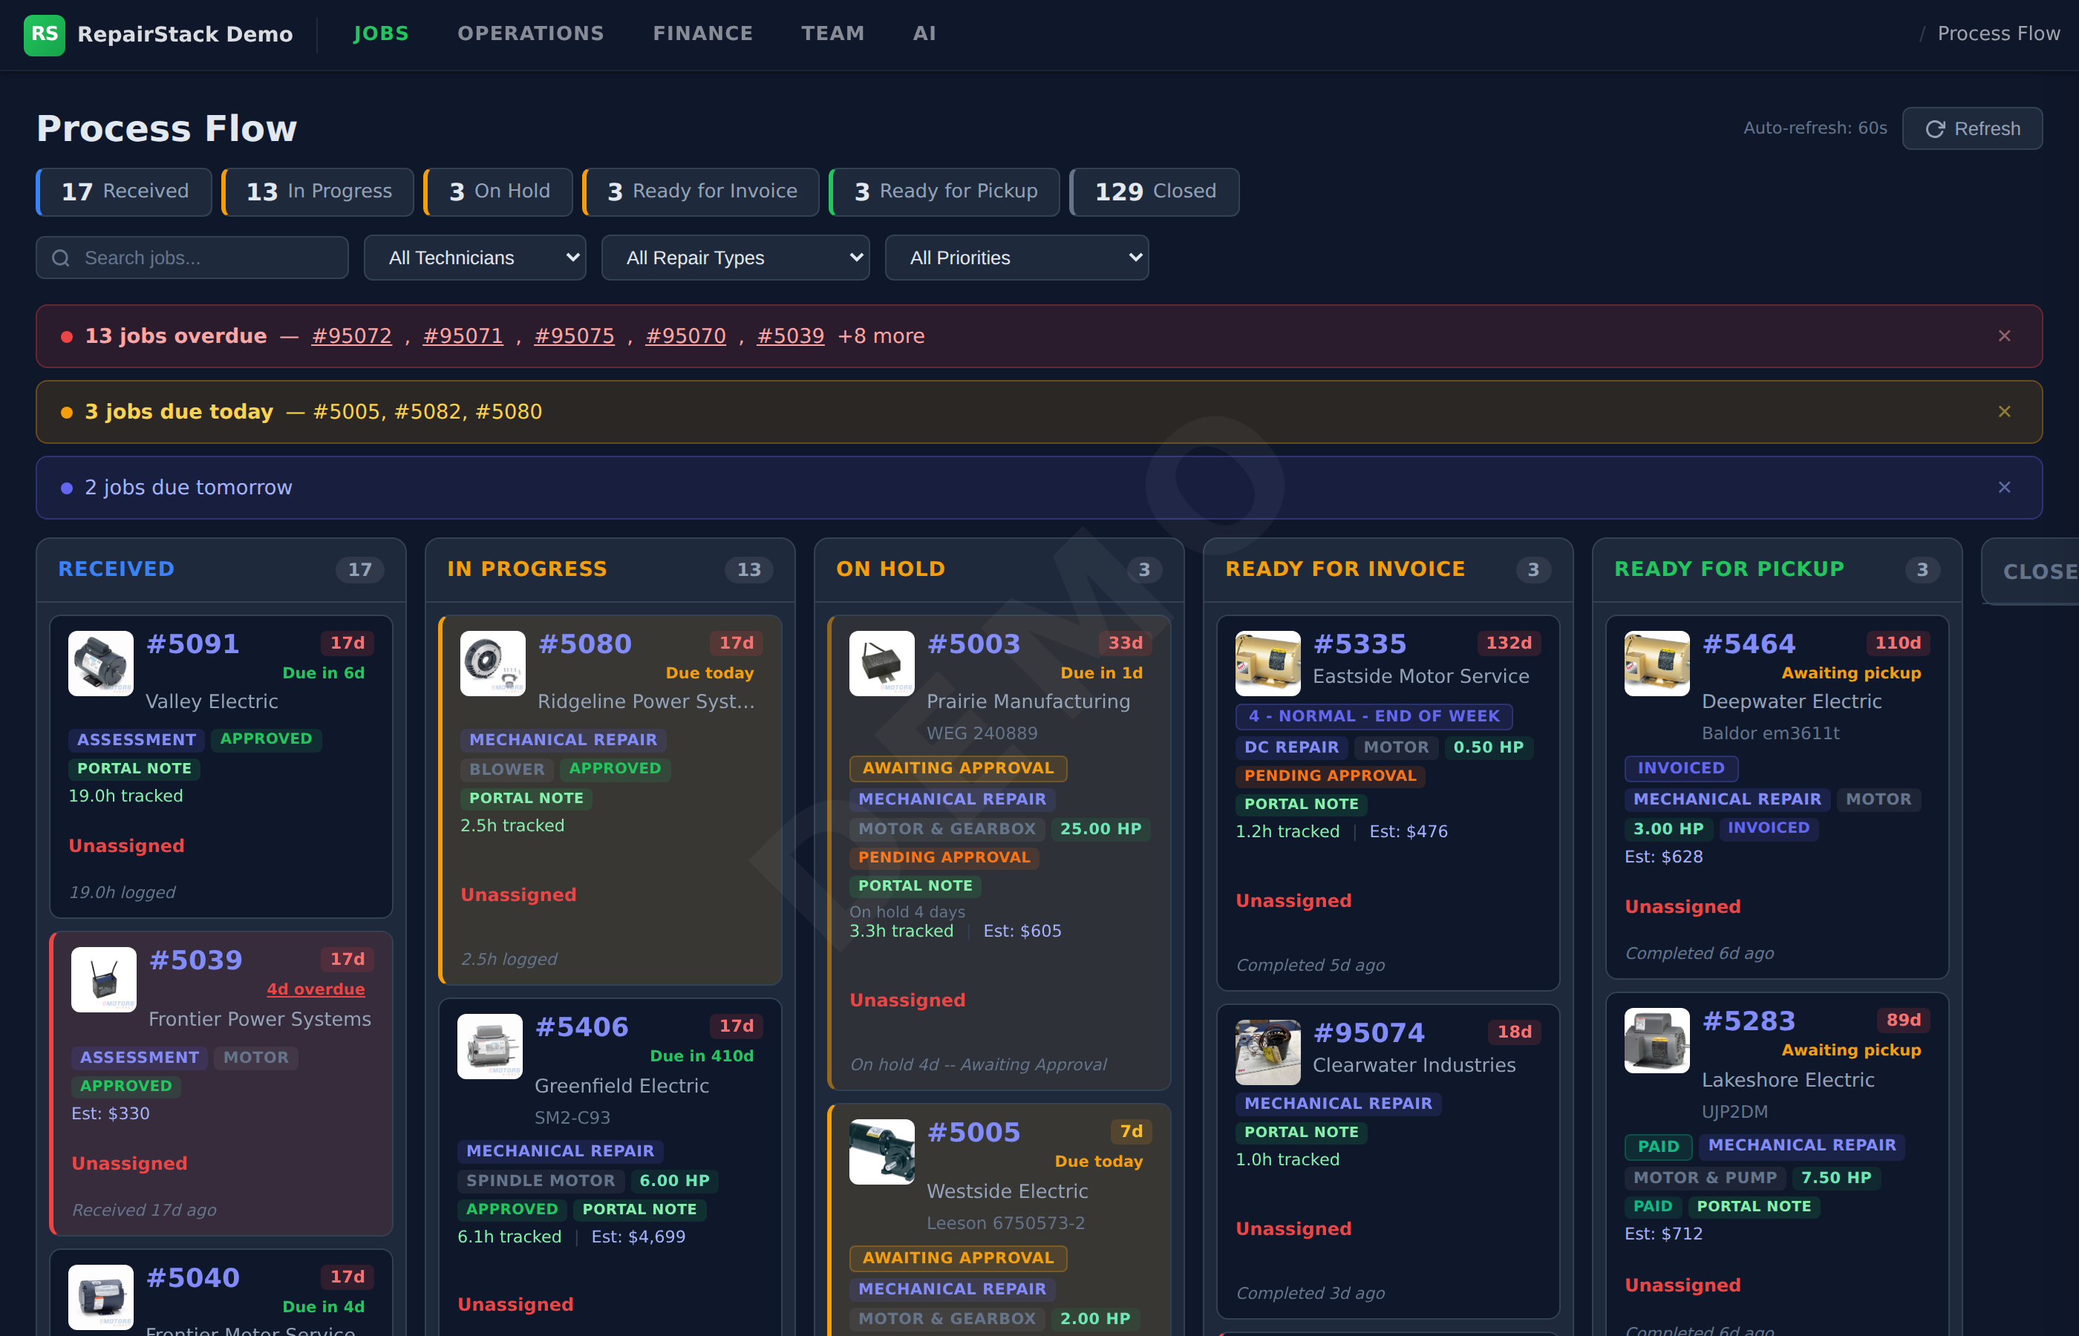Click the RECEIVED column header
The width and height of the screenshot is (2079, 1336).
[221, 569]
